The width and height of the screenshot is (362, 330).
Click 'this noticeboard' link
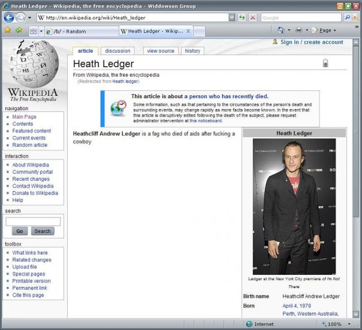[x=206, y=121]
